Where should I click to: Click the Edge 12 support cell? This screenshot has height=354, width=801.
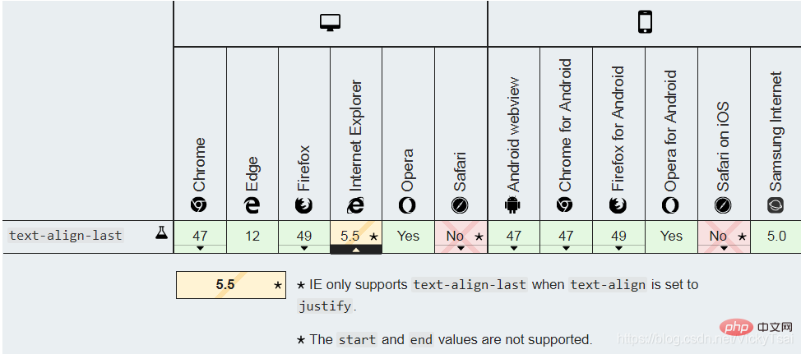[x=252, y=236]
